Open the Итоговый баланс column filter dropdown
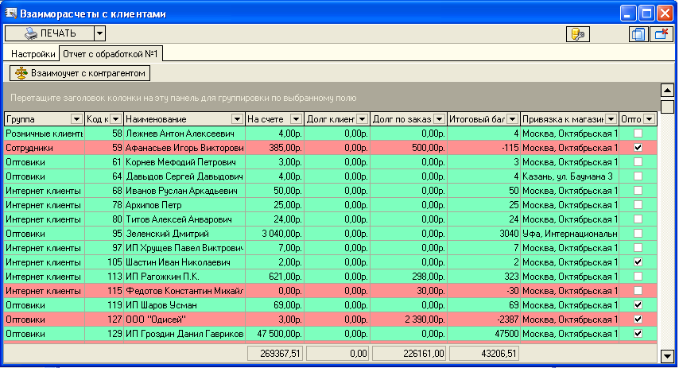This screenshot has width=679, height=368. (x=512, y=119)
